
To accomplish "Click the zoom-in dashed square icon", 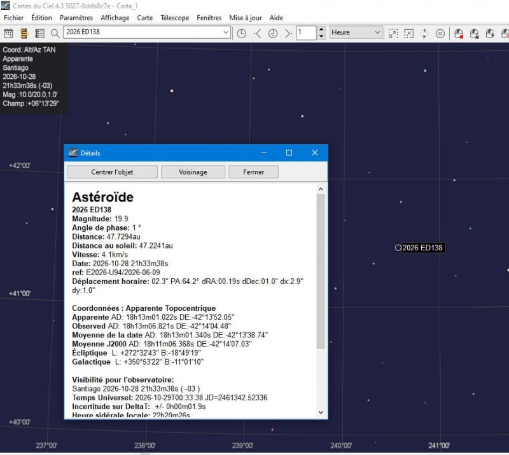I will 393,33.
